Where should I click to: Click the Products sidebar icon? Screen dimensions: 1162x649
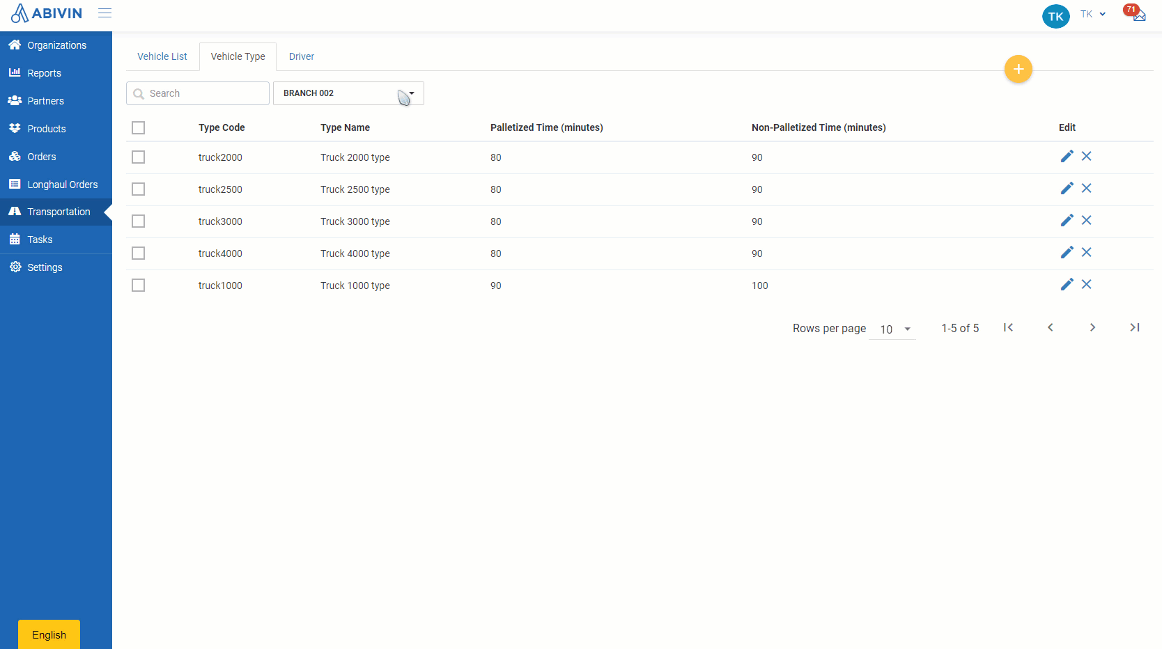point(15,128)
